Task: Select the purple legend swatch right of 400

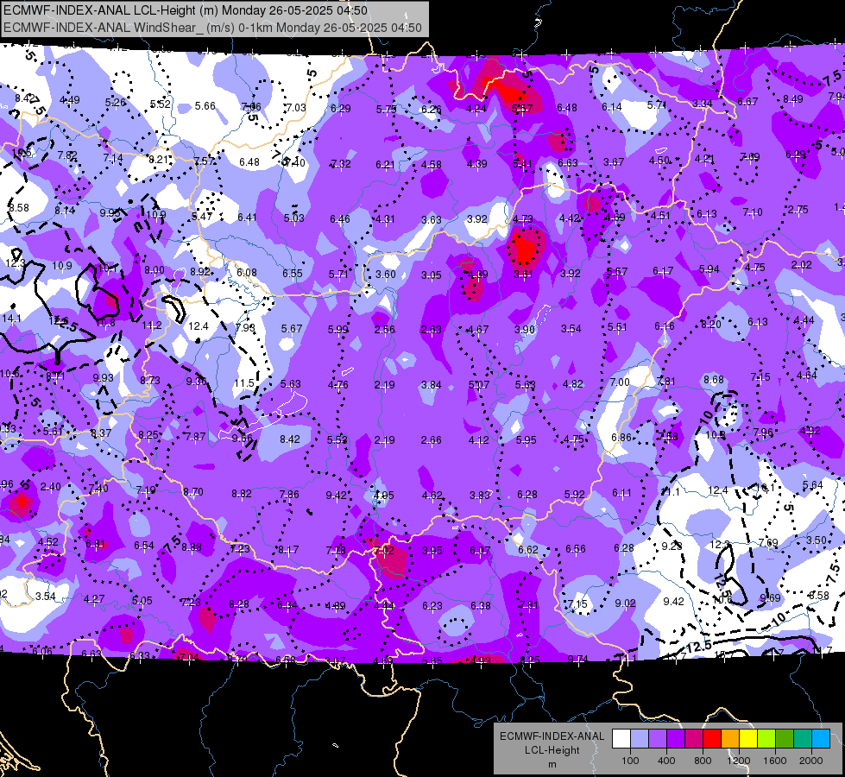Action: point(676,738)
